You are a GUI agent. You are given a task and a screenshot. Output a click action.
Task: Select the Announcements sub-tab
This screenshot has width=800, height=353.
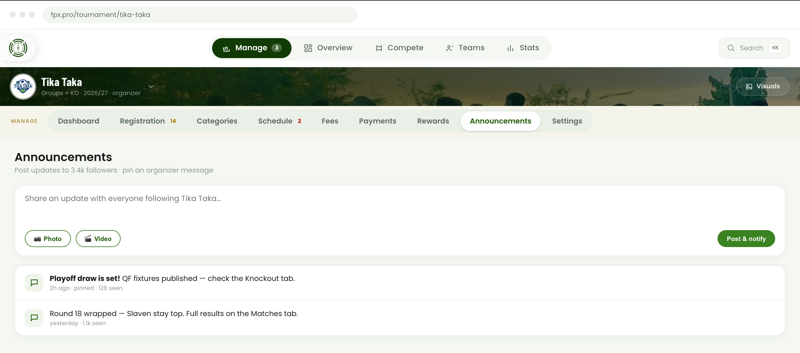500,121
